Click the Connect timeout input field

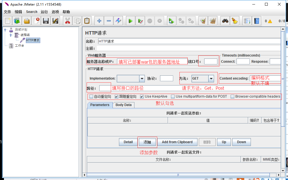pos(243,62)
